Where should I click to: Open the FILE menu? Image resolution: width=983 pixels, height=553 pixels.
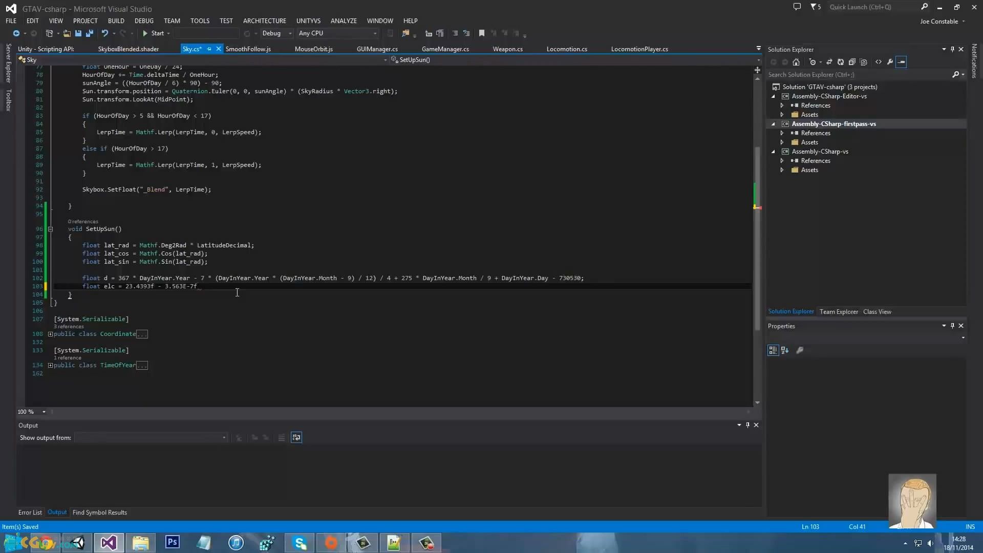[x=11, y=21]
